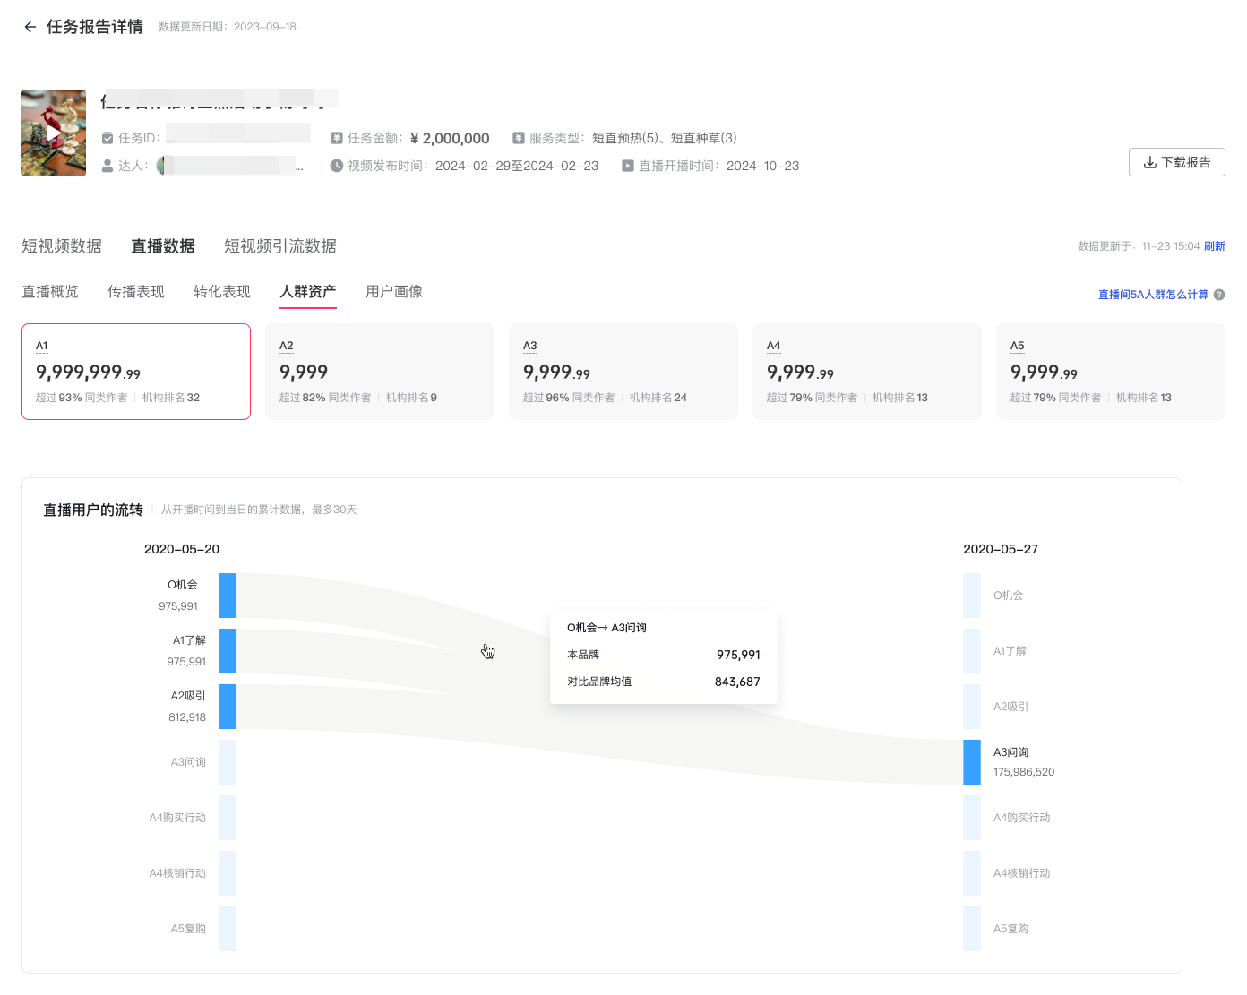Select the A3 audience card

[623, 372]
